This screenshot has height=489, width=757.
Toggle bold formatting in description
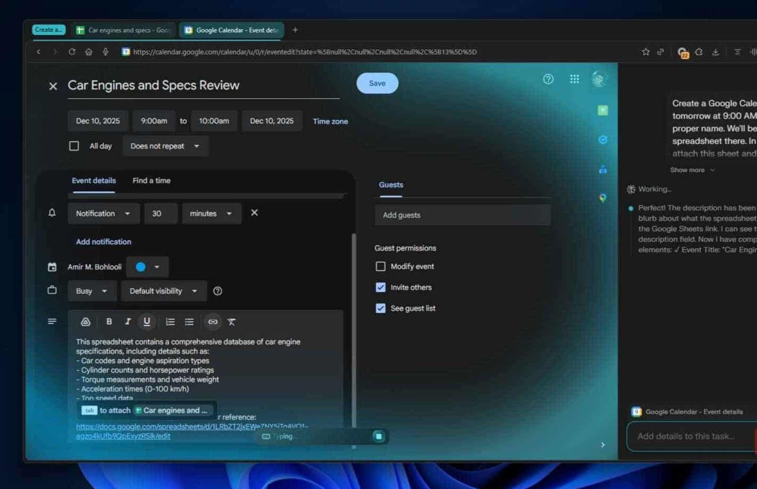(109, 322)
